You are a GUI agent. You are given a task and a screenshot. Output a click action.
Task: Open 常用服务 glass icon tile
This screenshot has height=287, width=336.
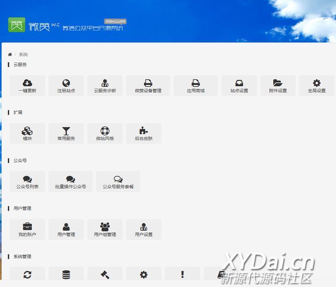pos(66,134)
